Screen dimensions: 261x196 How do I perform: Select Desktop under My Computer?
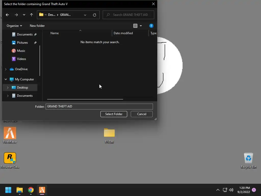(x=22, y=88)
